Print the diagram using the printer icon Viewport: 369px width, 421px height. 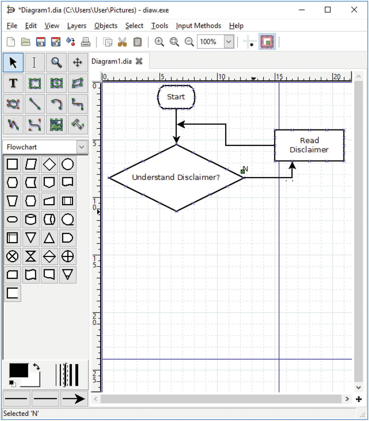coord(86,42)
